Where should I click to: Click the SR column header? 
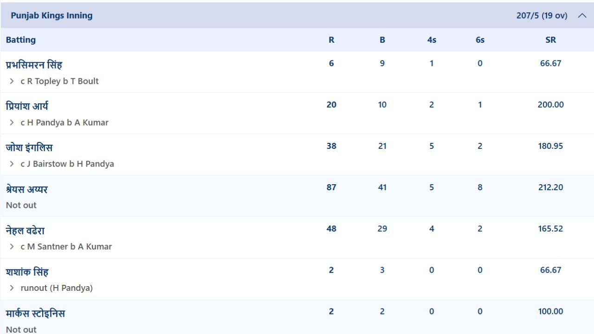click(x=551, y=40)
